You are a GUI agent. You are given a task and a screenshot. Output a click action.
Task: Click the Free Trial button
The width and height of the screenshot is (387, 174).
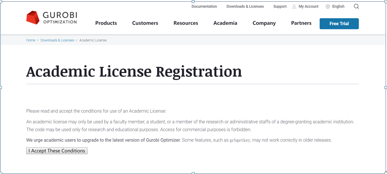tap(339, 24)
